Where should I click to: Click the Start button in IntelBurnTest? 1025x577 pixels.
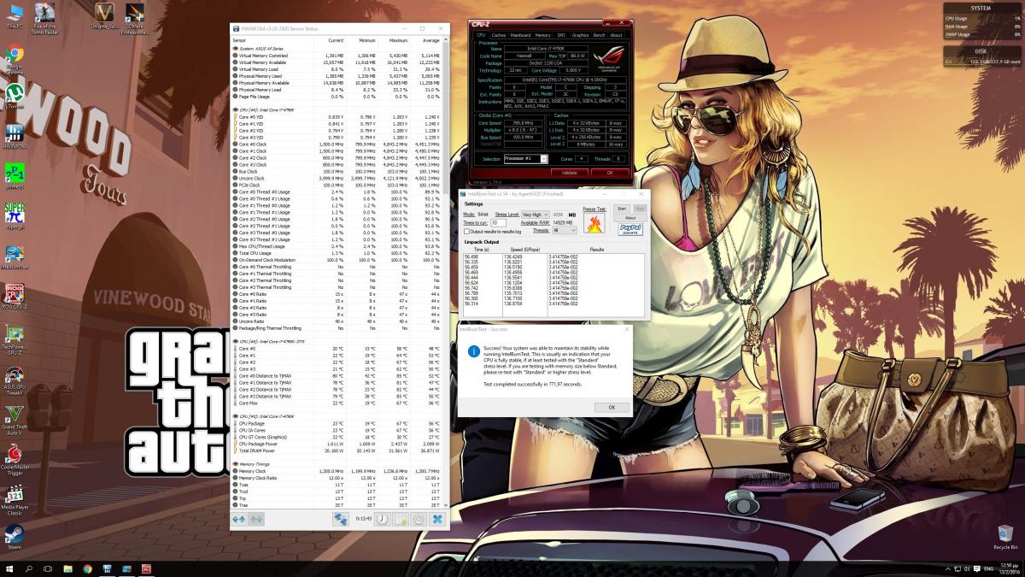coord(622,209)
